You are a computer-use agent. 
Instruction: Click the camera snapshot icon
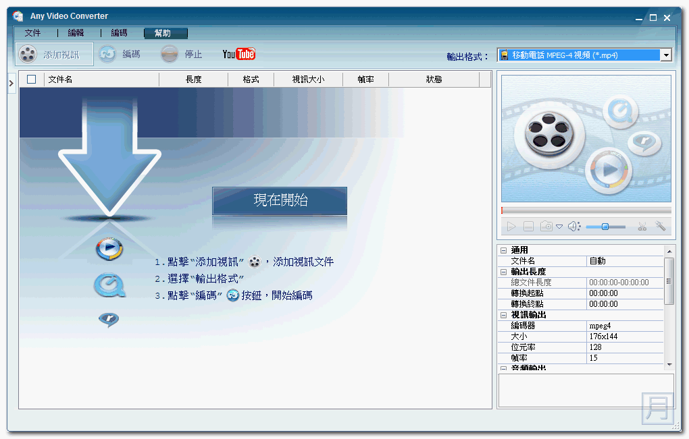tap(546, 227)
